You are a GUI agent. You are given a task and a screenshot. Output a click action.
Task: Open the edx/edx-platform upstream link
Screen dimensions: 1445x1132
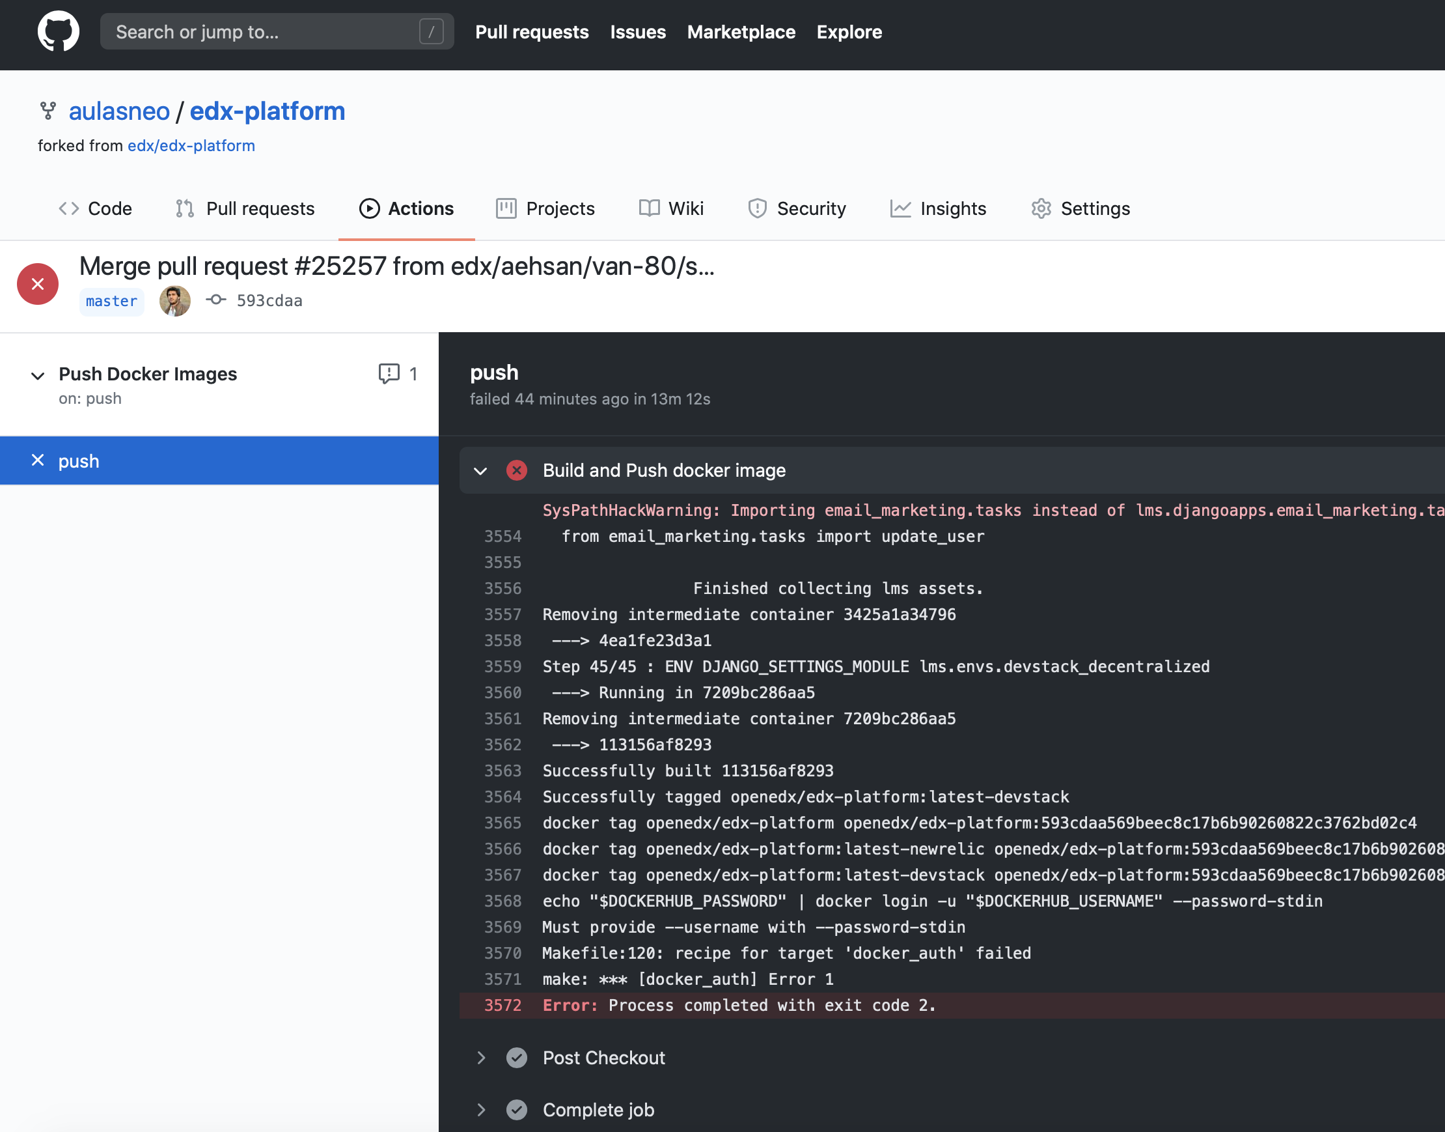tap(191, 146)
